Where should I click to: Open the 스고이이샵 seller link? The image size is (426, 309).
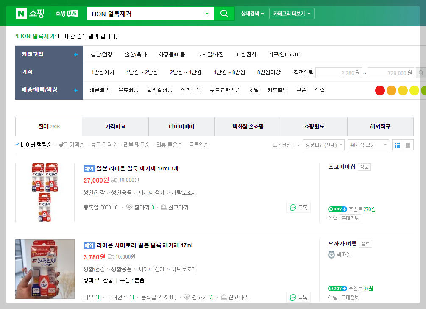[x=342, y=167]
